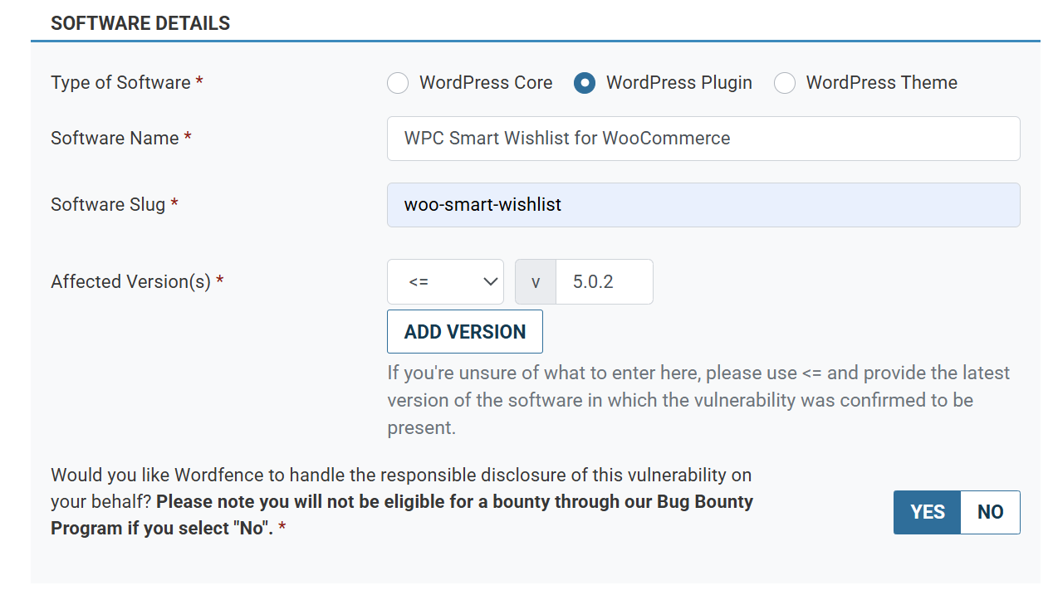Click the "Software Slug" field label

[108, 205]
